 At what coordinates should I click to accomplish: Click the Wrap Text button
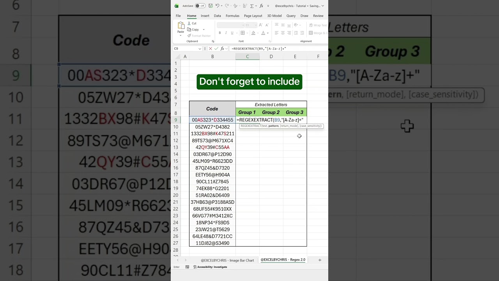point(318,25)
